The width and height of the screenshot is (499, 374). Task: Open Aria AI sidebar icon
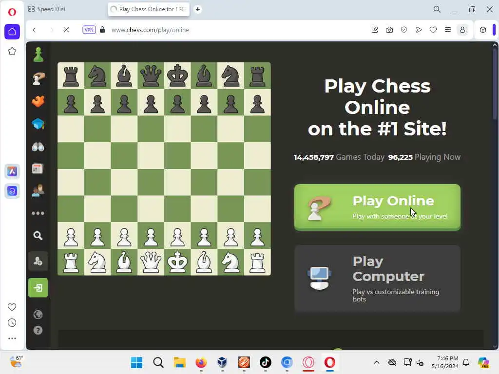click(x=12, y=171)
